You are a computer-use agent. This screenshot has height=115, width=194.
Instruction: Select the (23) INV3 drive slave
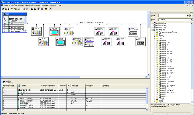click(107, 42)
